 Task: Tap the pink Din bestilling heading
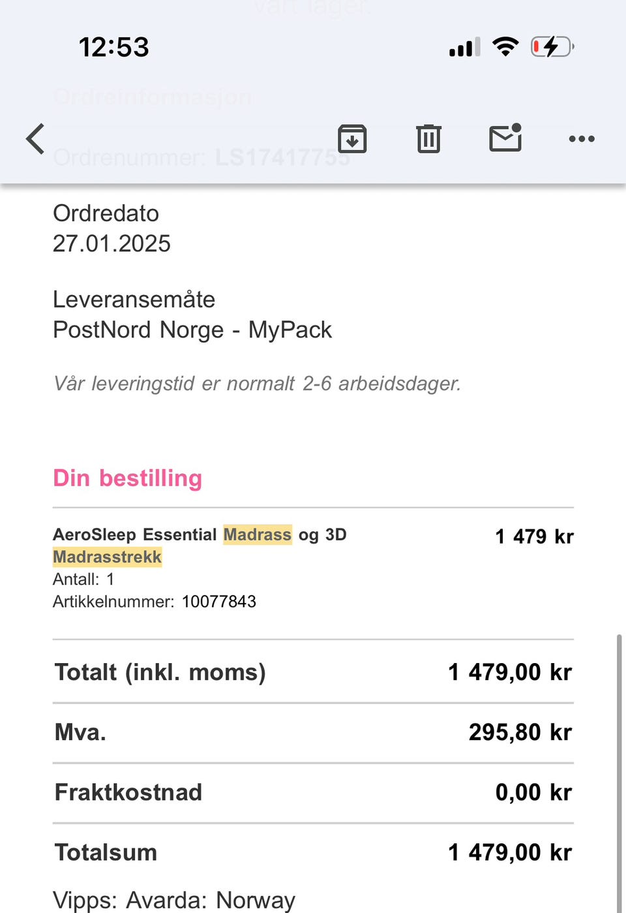tap(128, 478)
